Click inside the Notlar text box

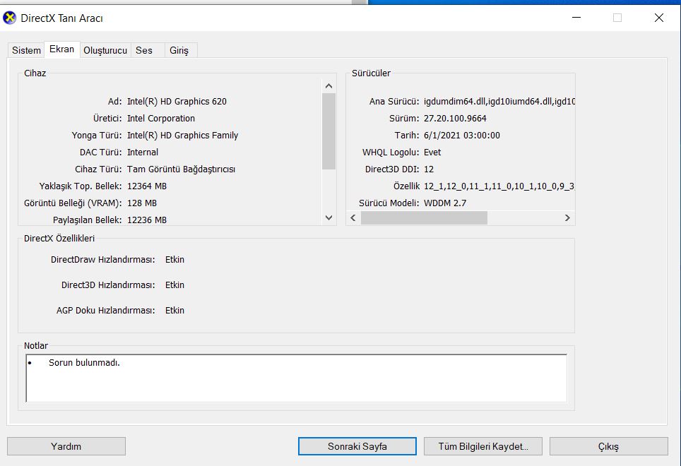(x=296, y=378)
